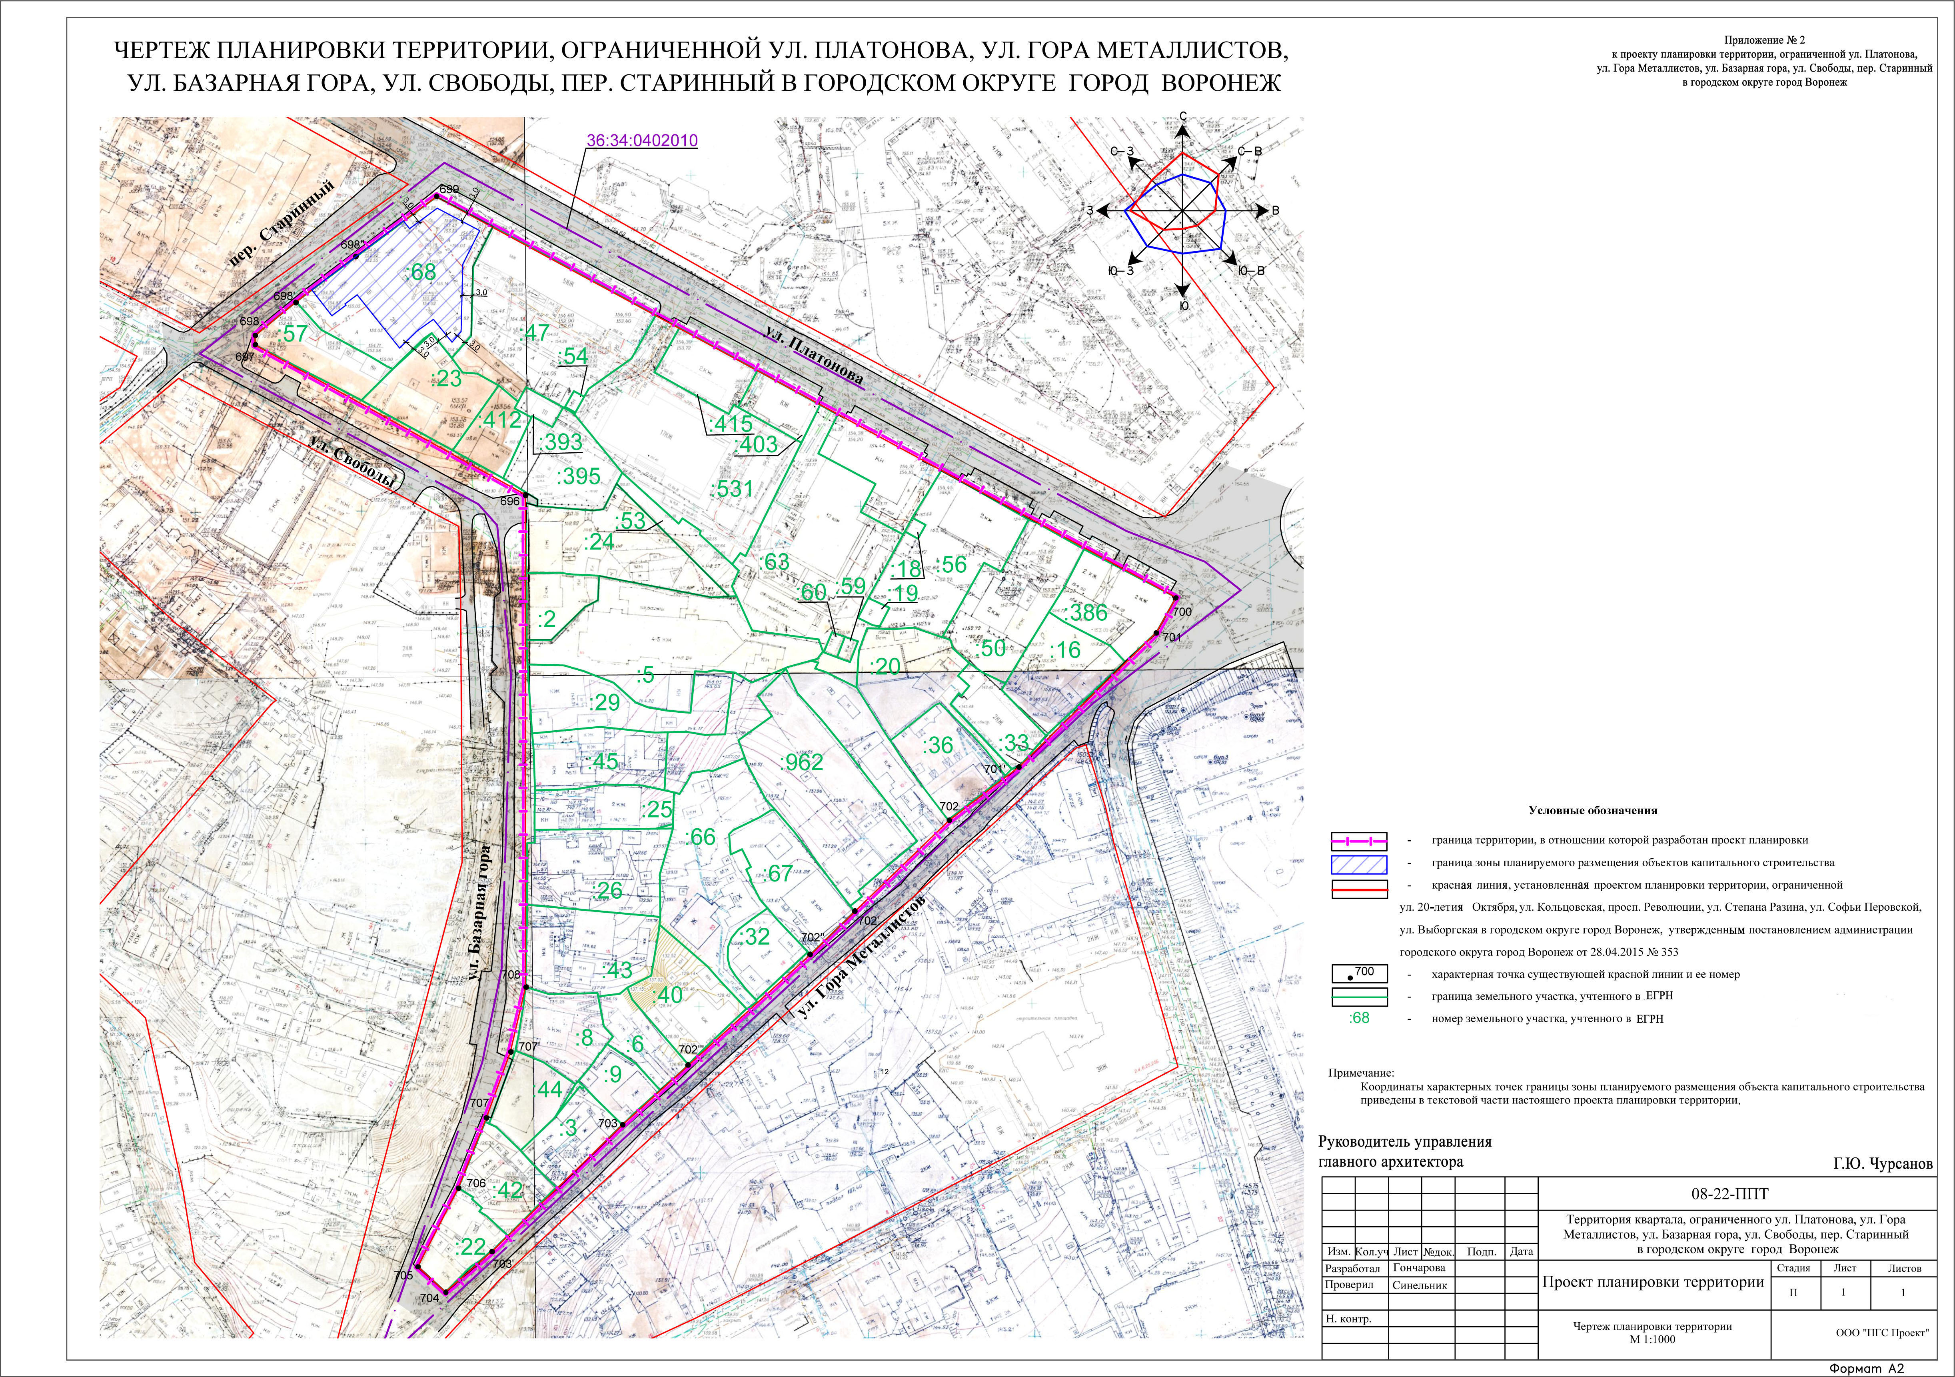The image size is (1955, 1377).
Task: Click the Г.Ю. Чурсанов signature name
Action: click(x=1883, y=1164)
